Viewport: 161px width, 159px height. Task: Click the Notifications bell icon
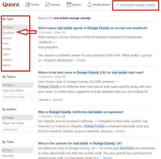90,5
